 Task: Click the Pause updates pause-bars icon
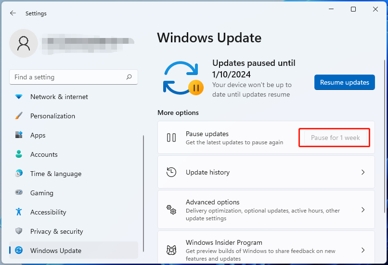tap(171, 138)
